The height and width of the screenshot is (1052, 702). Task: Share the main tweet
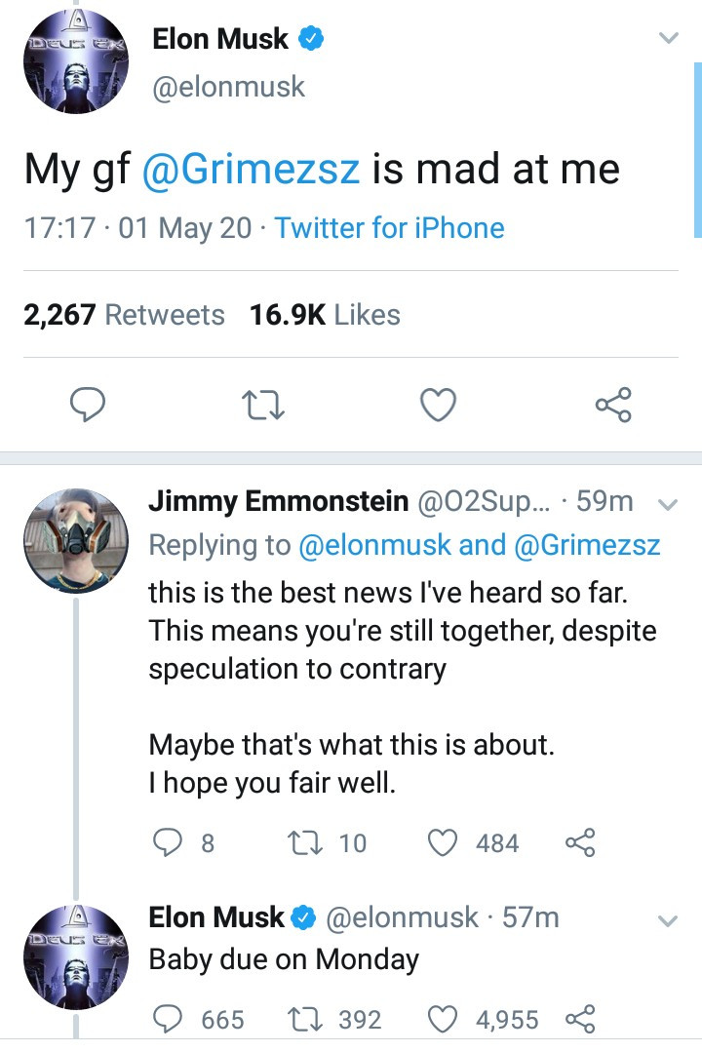(x=613, y=405)
